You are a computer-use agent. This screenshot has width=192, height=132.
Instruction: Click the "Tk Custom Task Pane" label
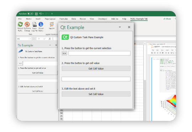[33, 51]
